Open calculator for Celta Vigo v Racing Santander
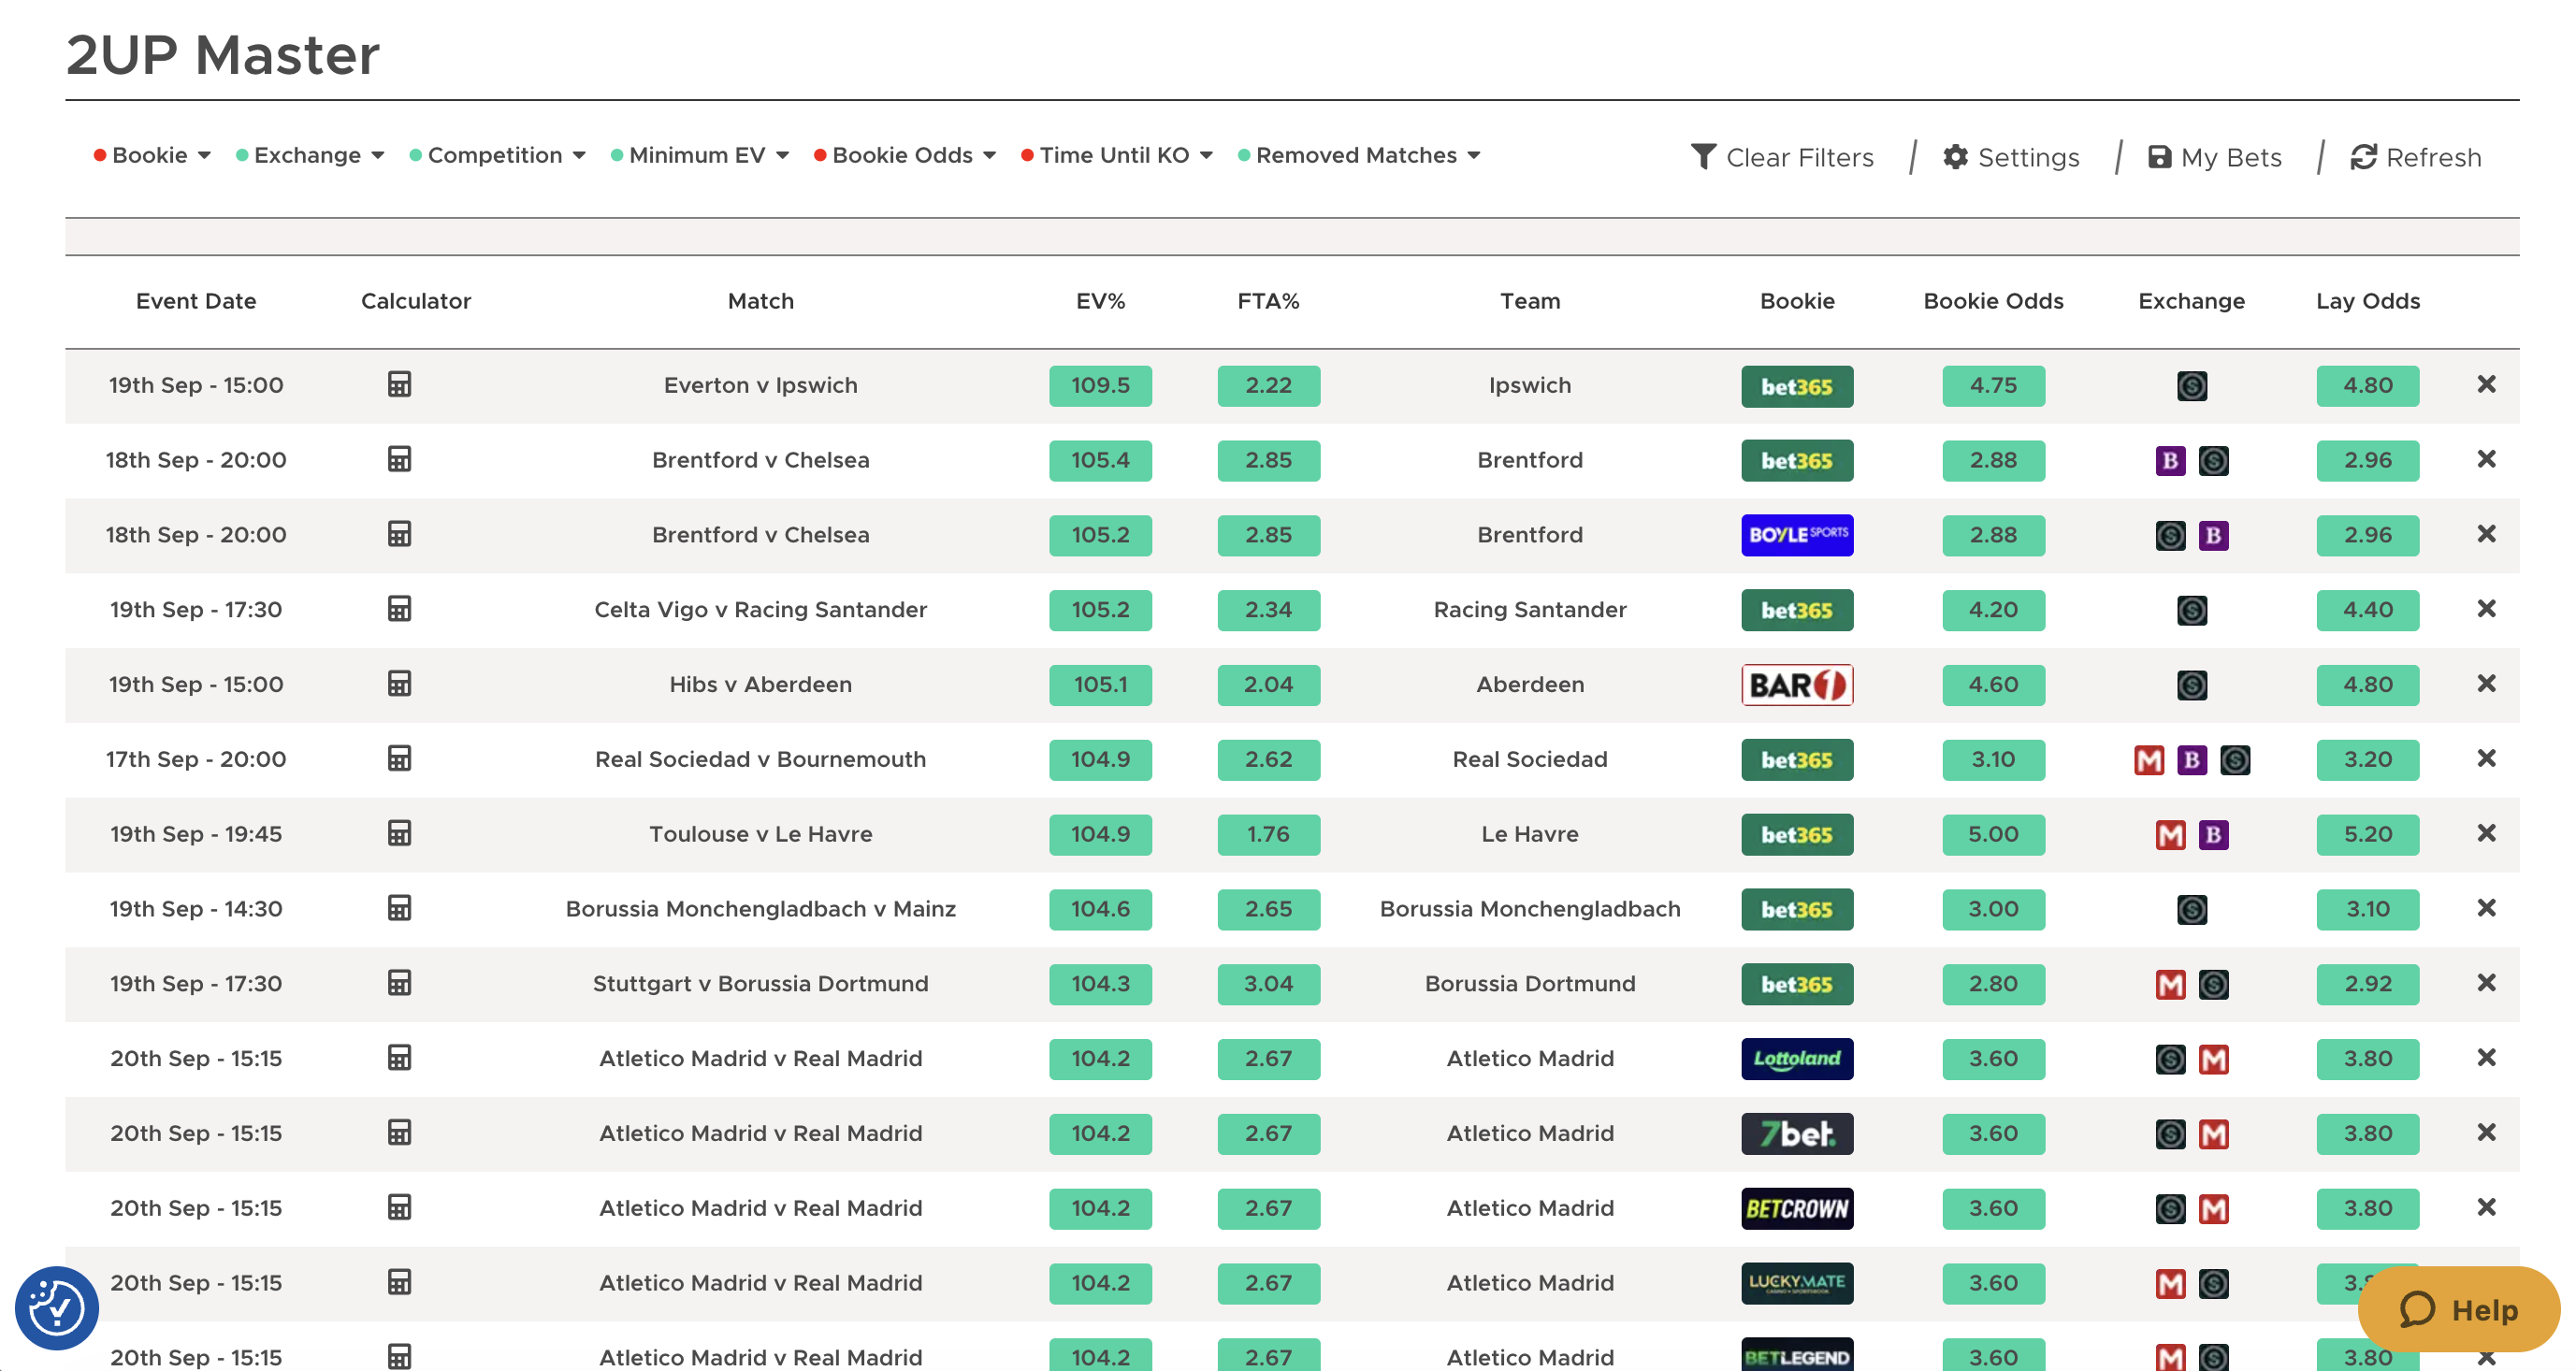This screenshot has width=2576, height=1371. tap(399, 608)
